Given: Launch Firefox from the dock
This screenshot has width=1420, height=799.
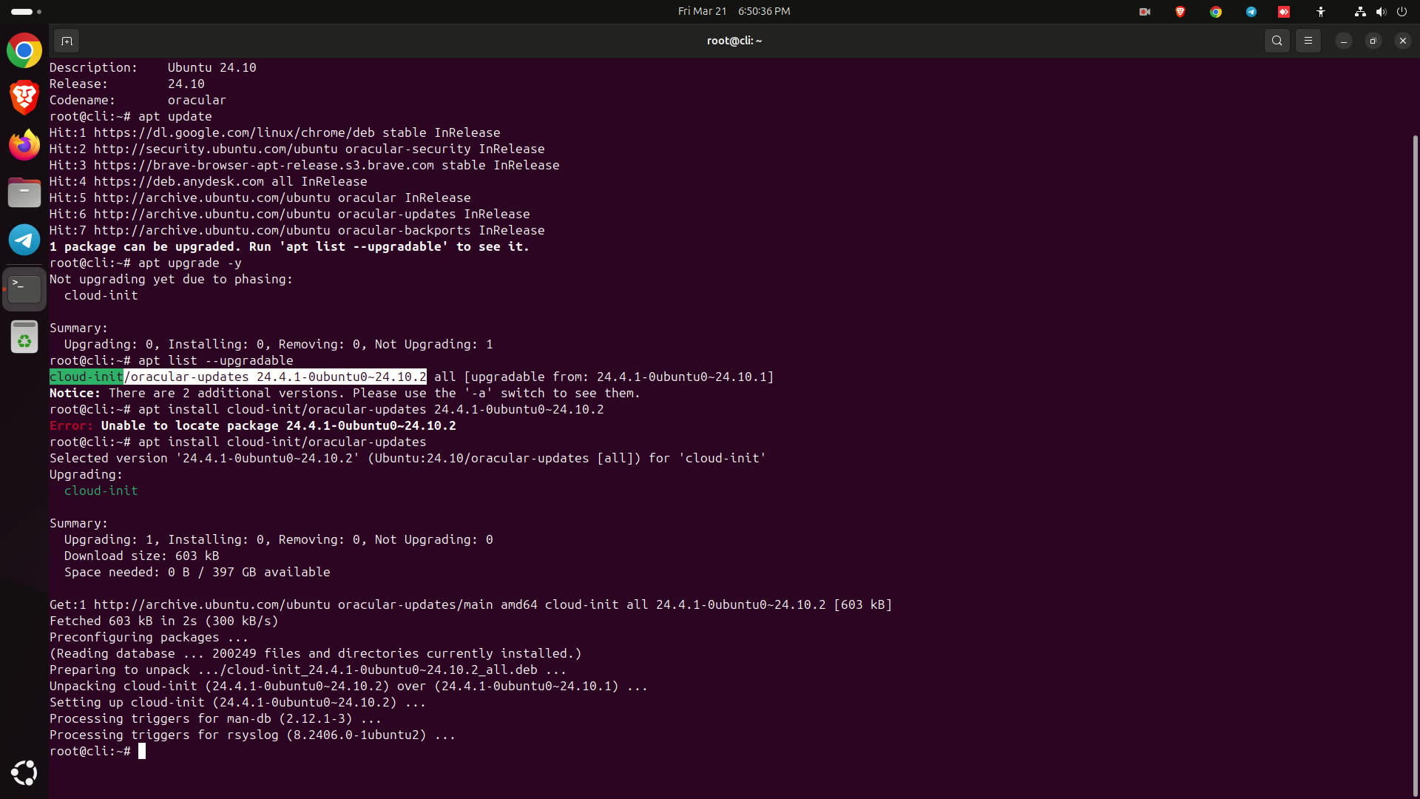Looking at the screenshot, I should pyautogui.click(x=24, y=144).
